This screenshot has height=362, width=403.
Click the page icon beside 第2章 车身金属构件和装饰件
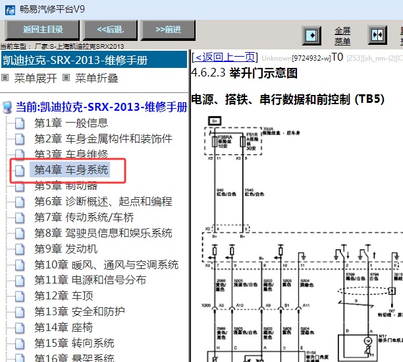[20, 139]
